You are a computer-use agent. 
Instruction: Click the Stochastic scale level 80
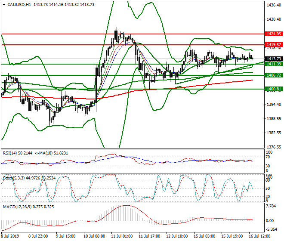click(x=268, y=180)
